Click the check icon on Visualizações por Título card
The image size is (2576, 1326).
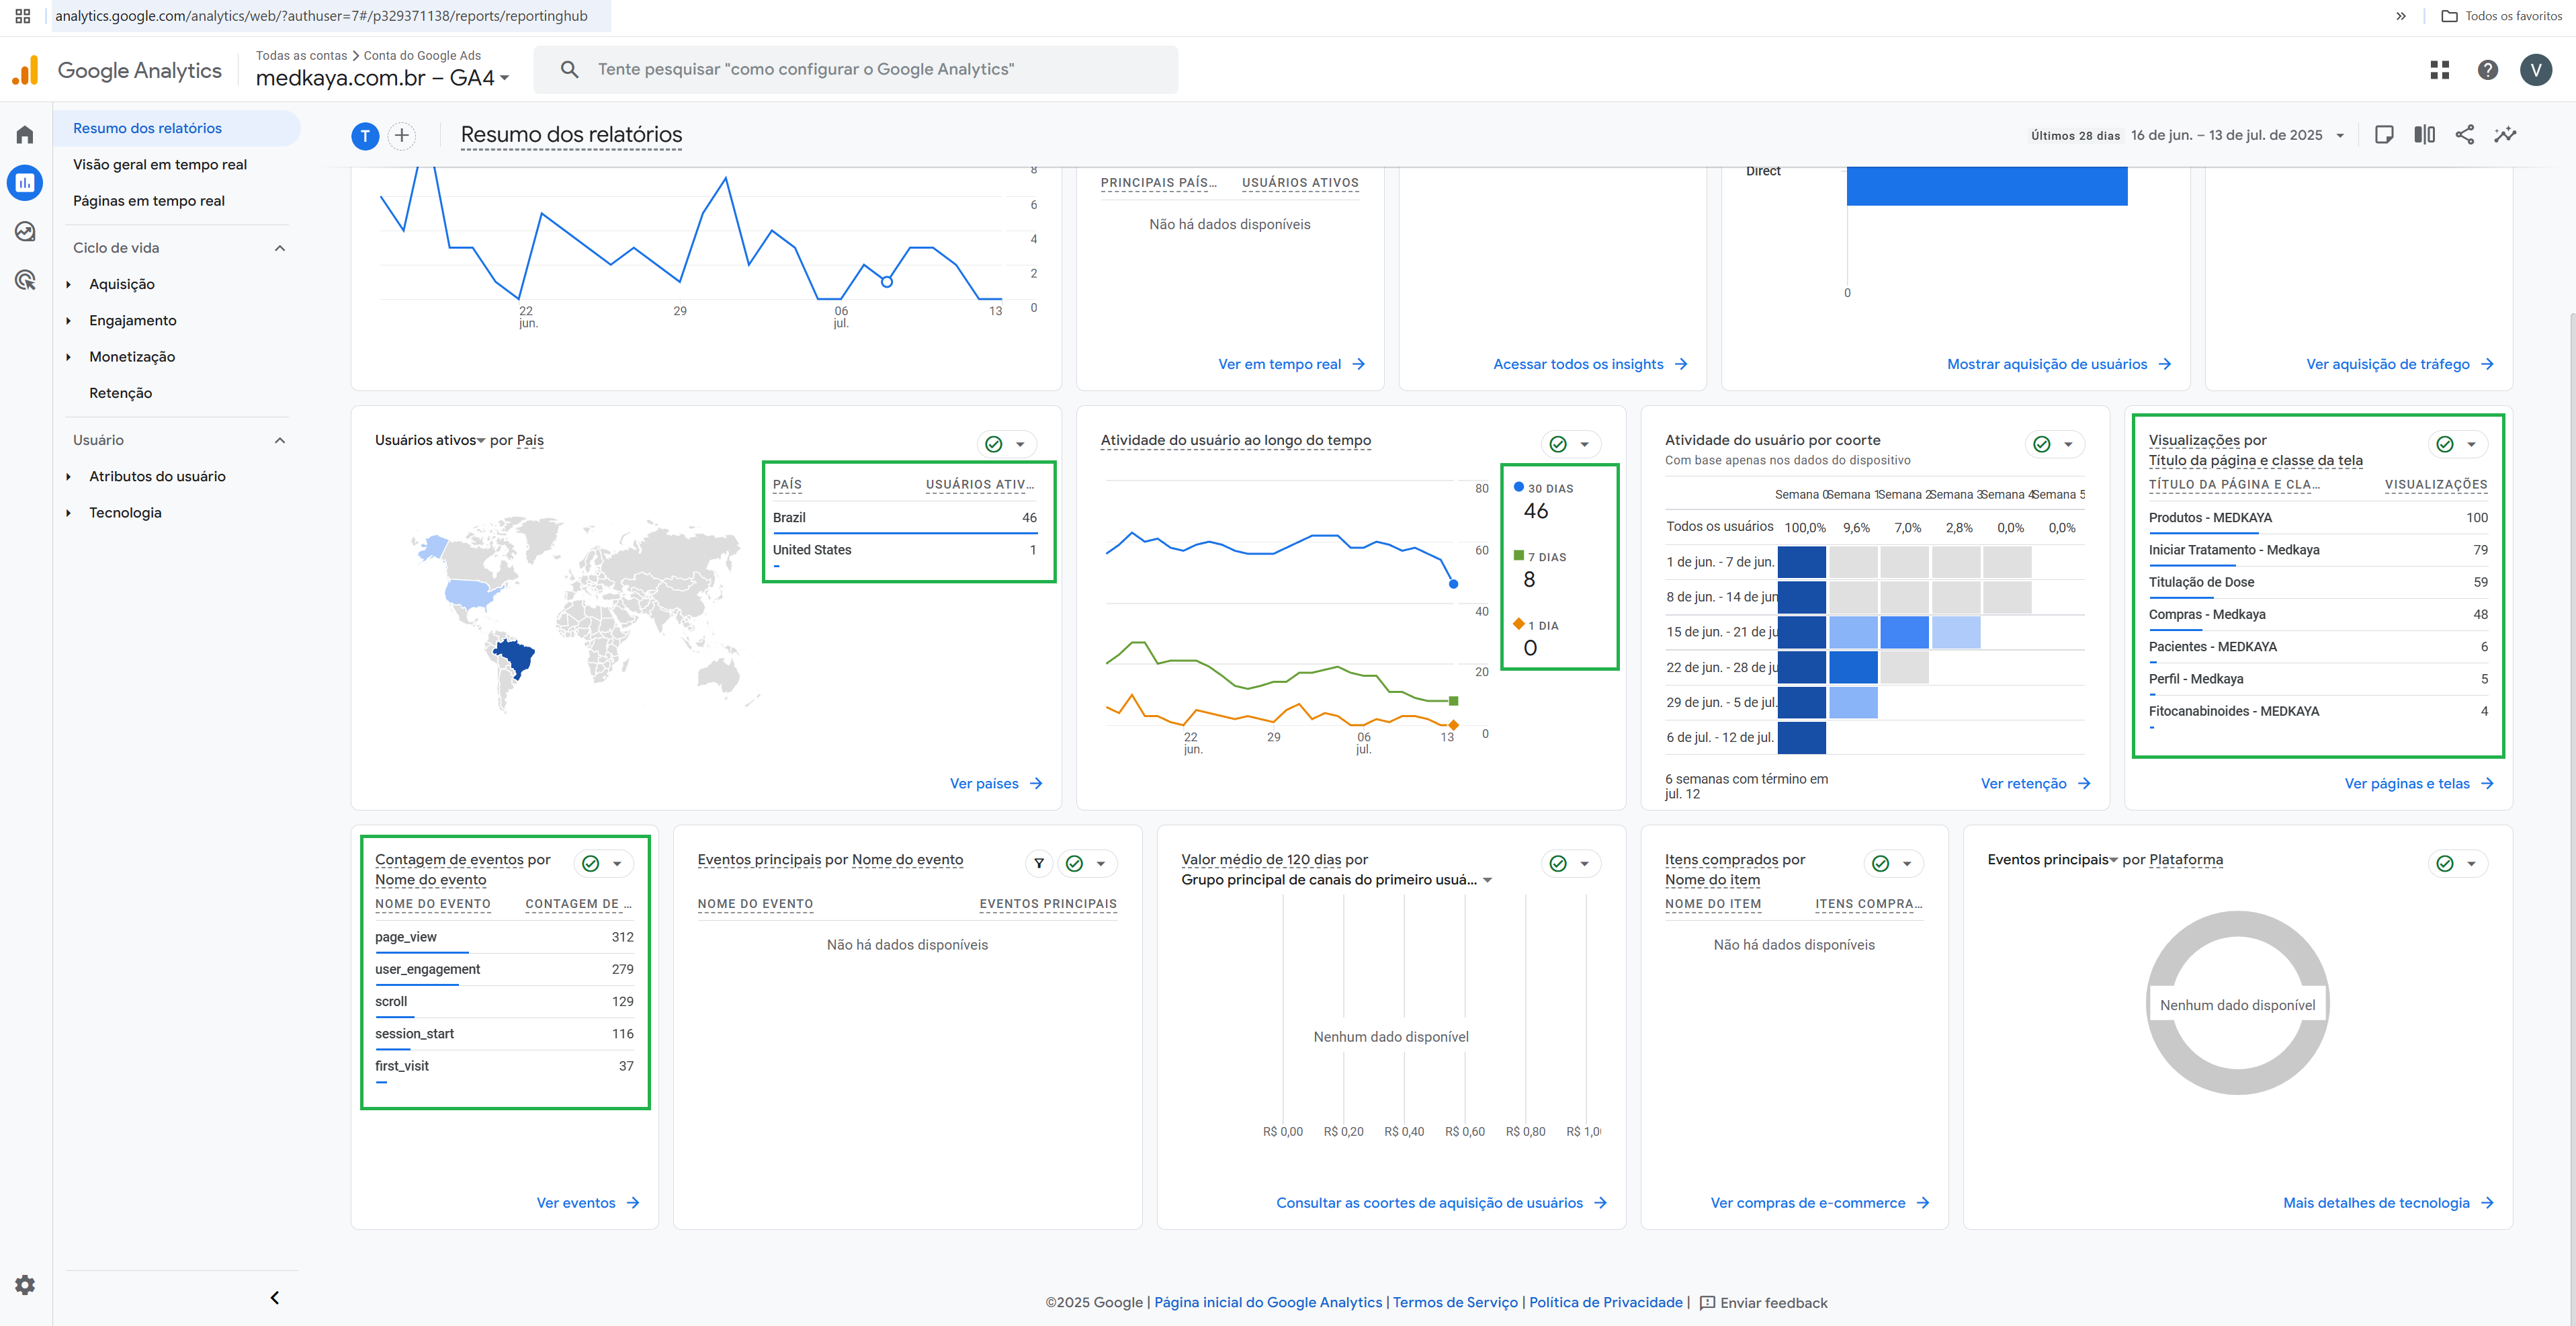(x=2445, y=444)
